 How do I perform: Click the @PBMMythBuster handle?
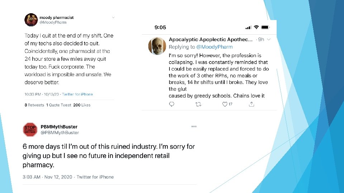click(x=60, y=133)
